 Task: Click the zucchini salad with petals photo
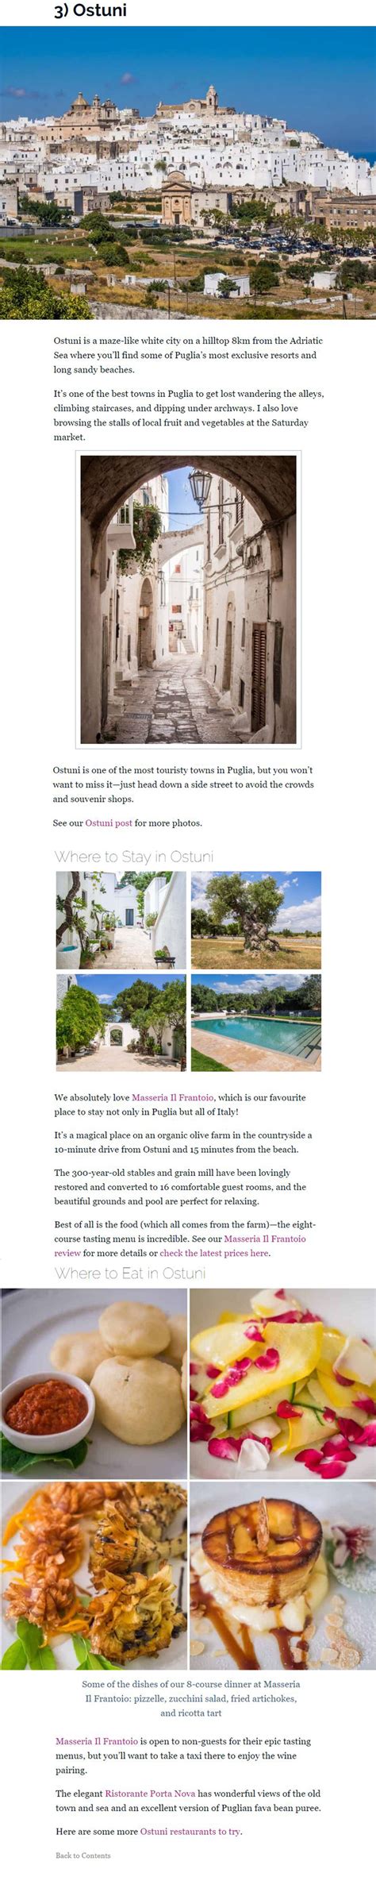point(282,1384)
